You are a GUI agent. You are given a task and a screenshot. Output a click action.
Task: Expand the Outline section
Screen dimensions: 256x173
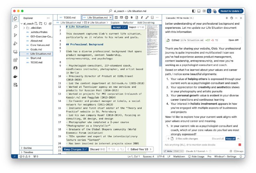coord(36,148)
